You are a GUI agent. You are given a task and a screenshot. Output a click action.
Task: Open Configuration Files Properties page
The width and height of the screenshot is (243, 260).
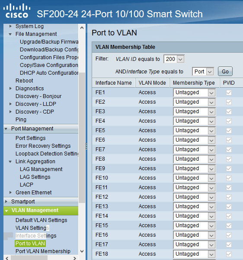pos(49,57)
